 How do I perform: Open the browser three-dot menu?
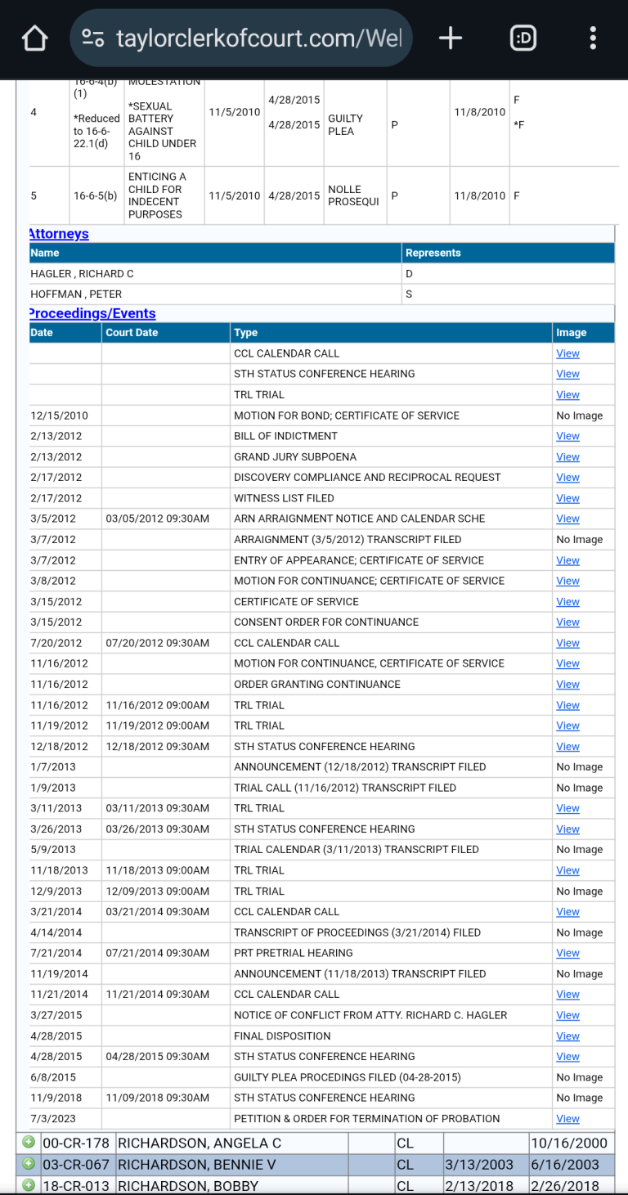tap(593, 38)
